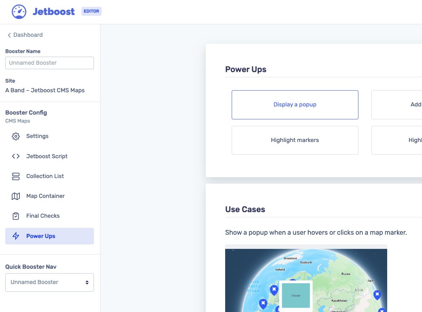This screenshot has width=422, height=312.
Task: Open the Map Container section
Action: pyautogui.click(x=49, y=196)
